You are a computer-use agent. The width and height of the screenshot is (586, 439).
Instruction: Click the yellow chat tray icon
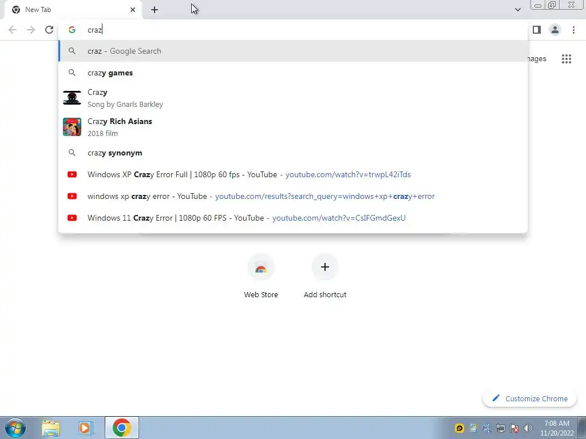pos(460,428)
